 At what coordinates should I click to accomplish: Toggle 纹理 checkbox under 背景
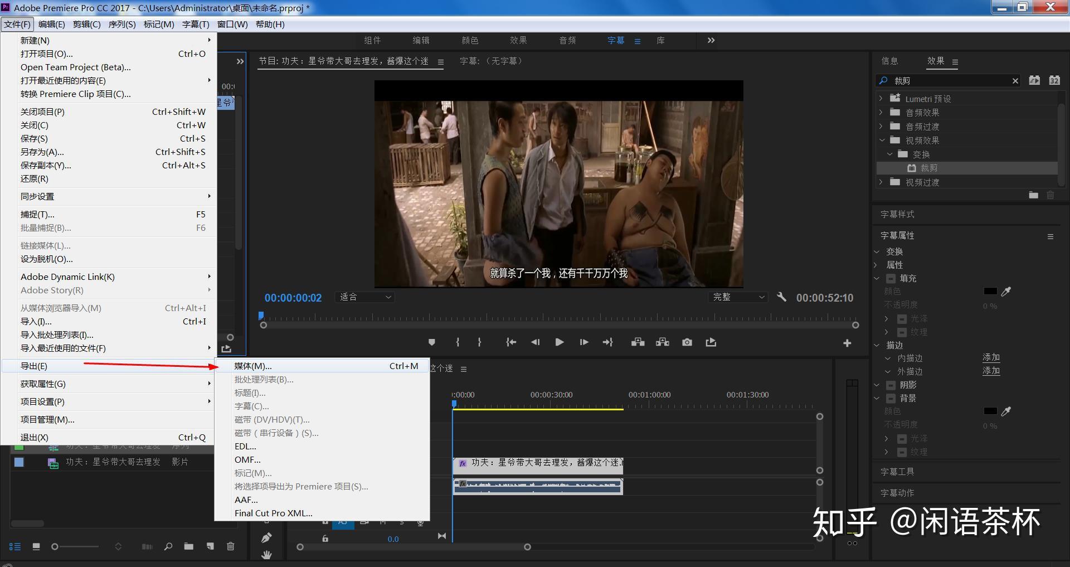tap(902, 452)
